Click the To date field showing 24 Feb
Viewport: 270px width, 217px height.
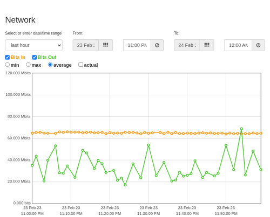187,45
